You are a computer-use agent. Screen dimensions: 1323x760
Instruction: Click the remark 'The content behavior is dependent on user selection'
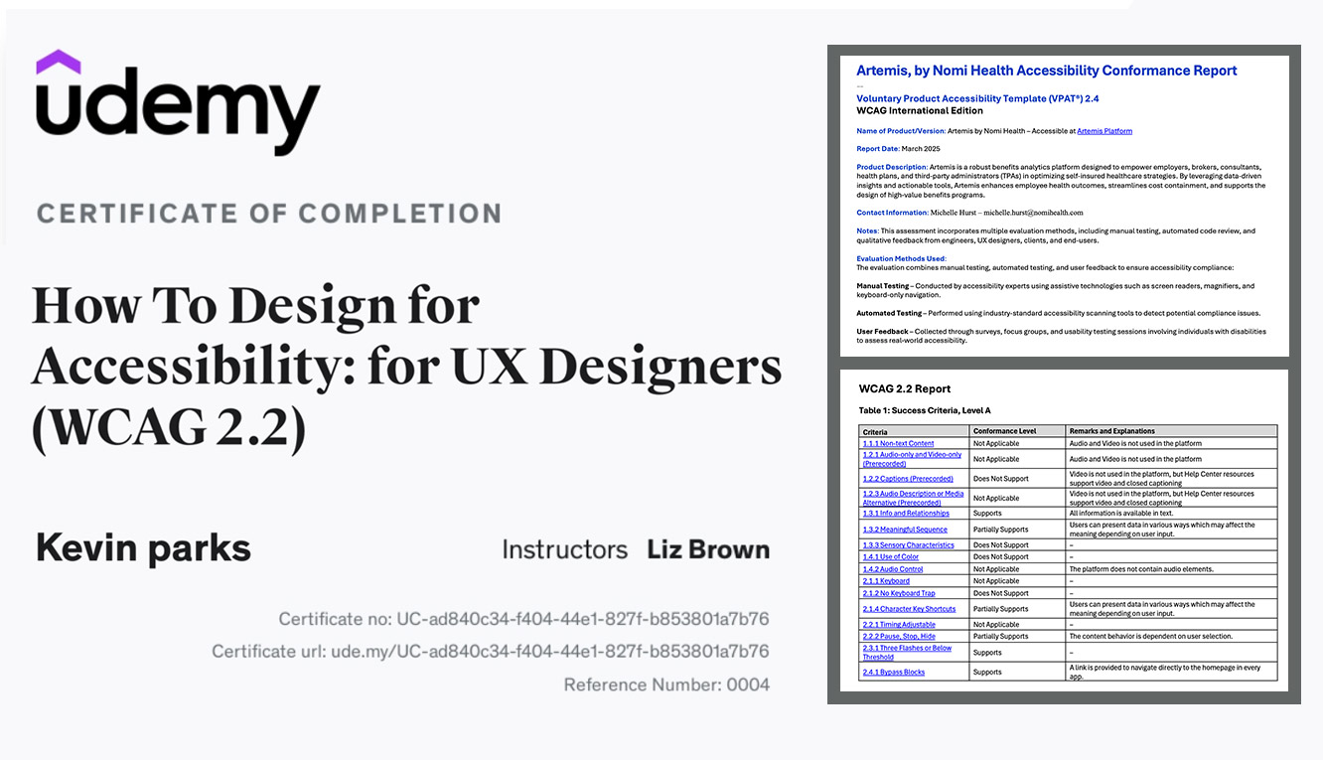(1150, 636)
